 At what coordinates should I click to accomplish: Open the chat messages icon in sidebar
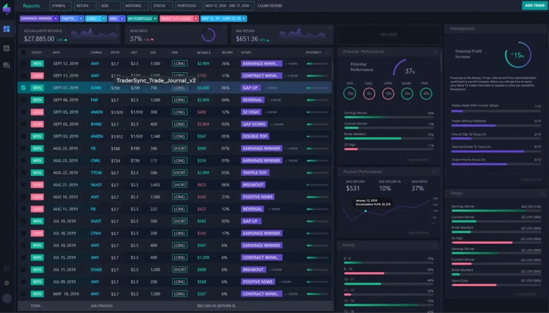coord(6,65)
